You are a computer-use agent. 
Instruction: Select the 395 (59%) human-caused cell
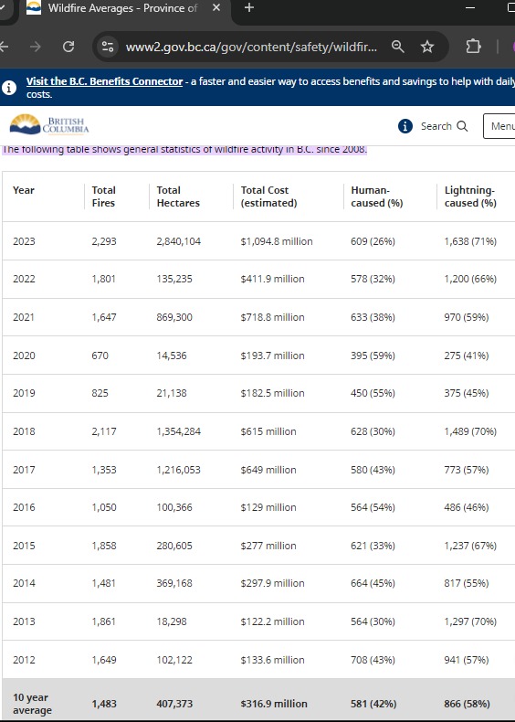pyautogui.click(x=373, y=356)
